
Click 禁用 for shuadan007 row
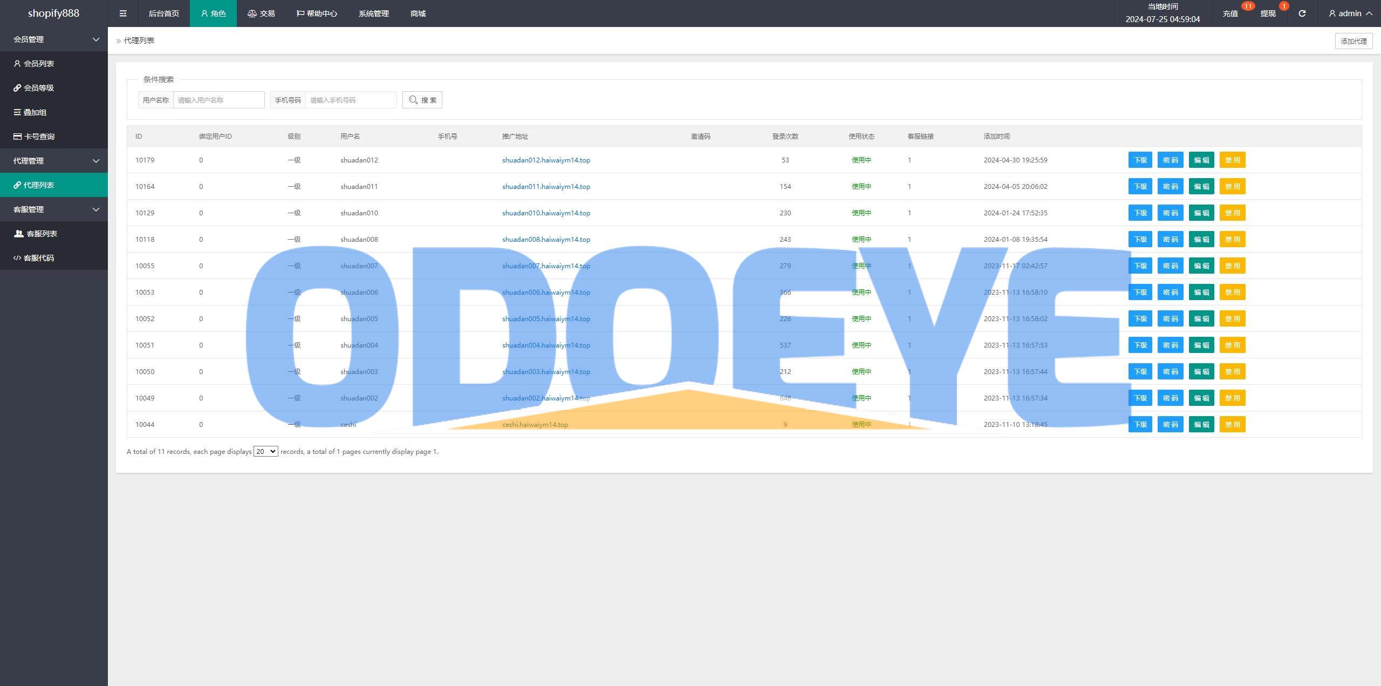1232,266
